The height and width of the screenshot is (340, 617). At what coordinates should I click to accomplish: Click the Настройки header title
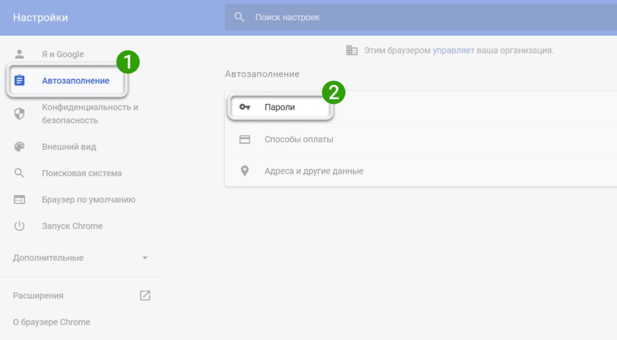pos(40,18)
